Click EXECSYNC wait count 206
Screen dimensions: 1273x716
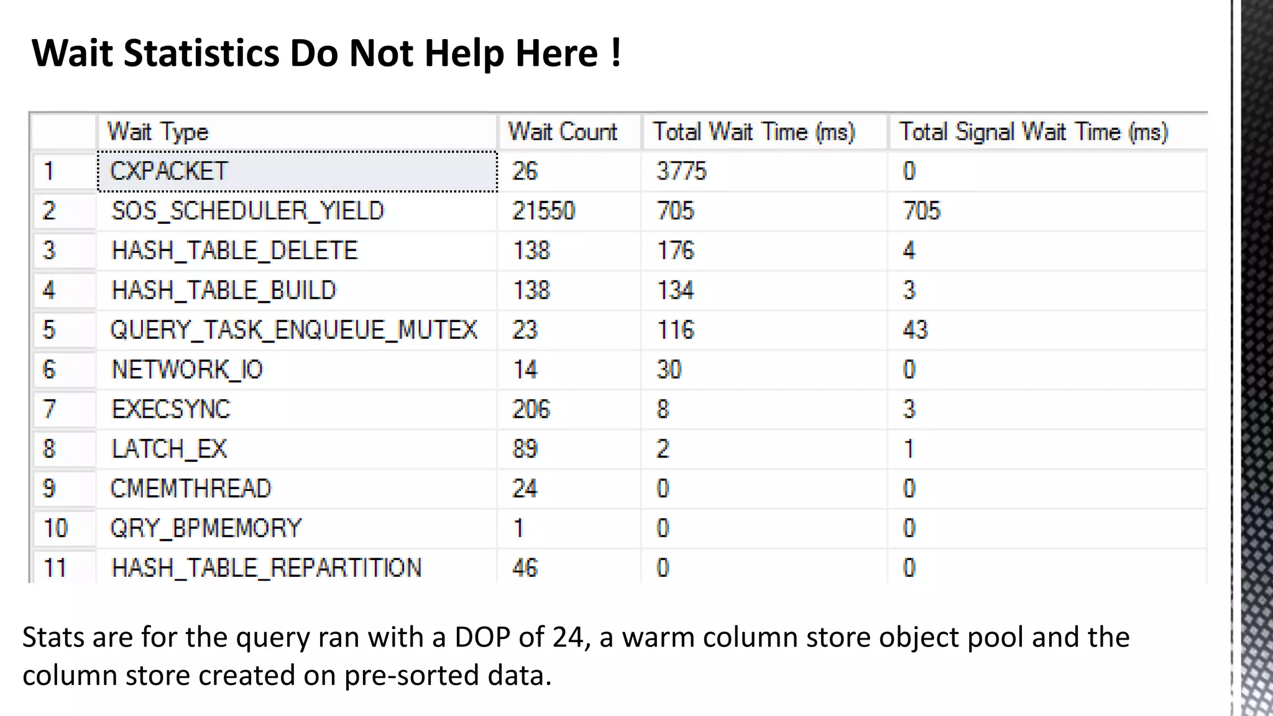pos(531,410)
